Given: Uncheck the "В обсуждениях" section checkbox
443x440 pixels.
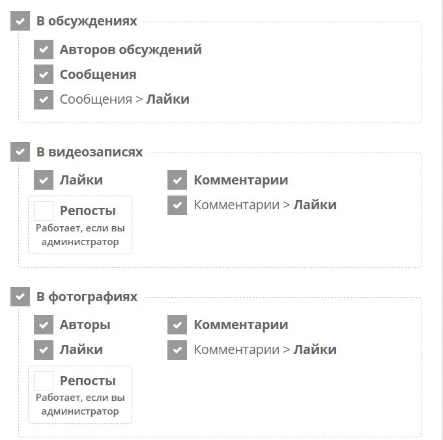Looking at the screenshot, I should tap(20, 21).
